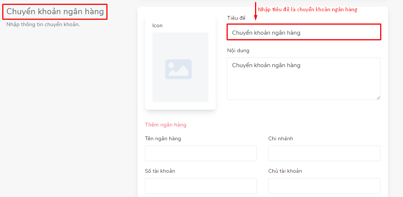403x197 pixels.
Task: Click the Số tài khoản label
Action: pyautogui.click(x=160, y=171)
